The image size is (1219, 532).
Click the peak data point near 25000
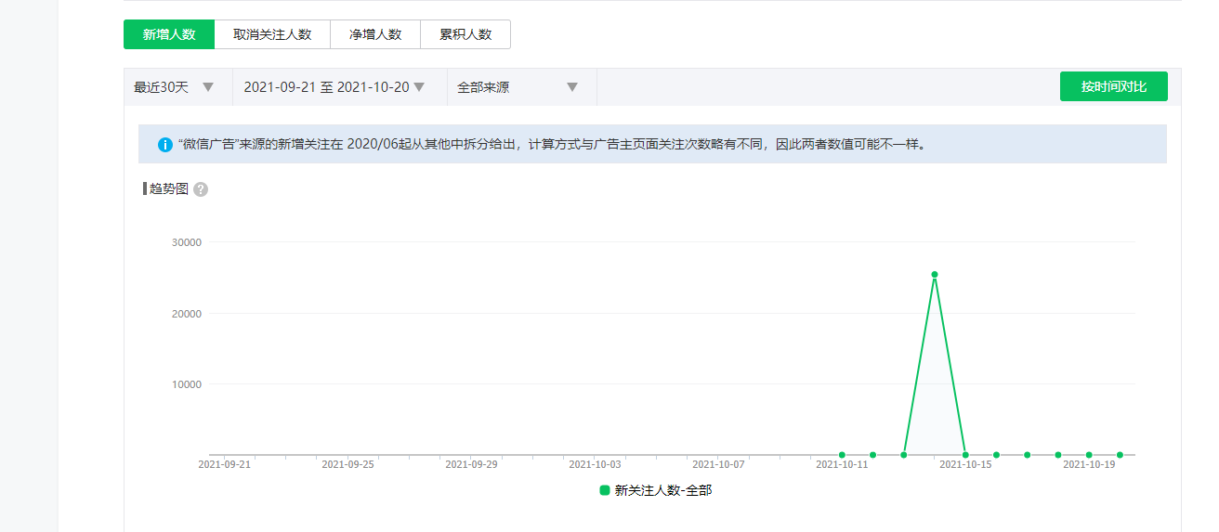pyautogui.click(x=935, y=275)
